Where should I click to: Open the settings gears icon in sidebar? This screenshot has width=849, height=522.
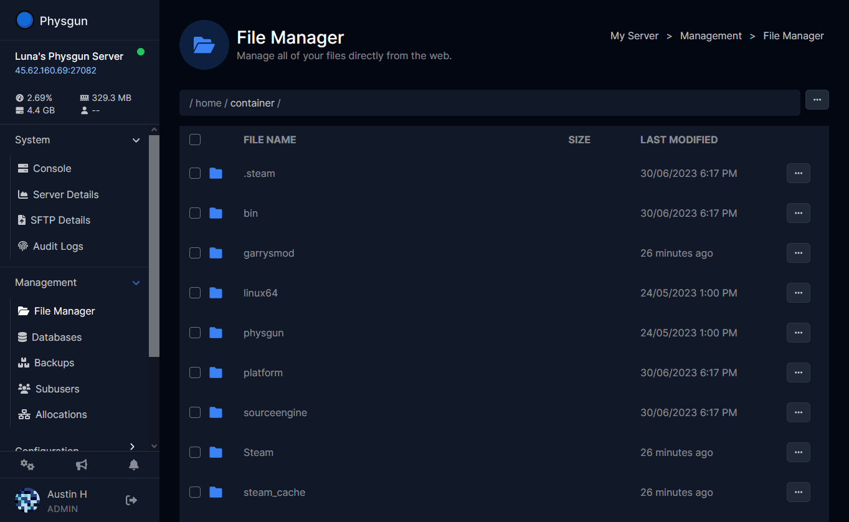point(27,465)
